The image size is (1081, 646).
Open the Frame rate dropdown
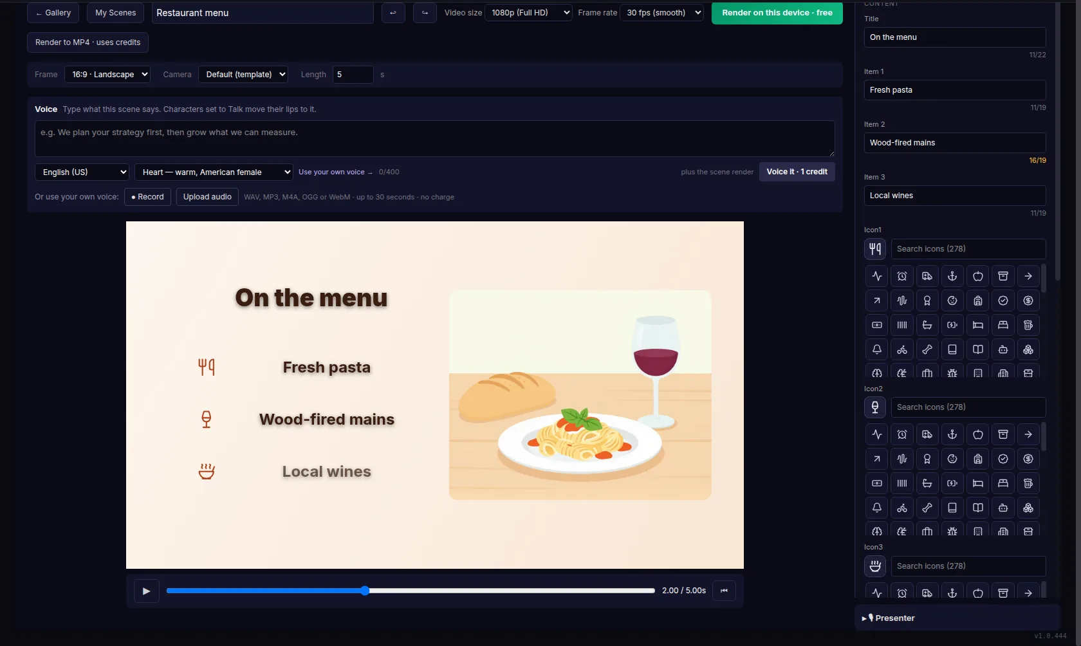[x=661, y=13]
